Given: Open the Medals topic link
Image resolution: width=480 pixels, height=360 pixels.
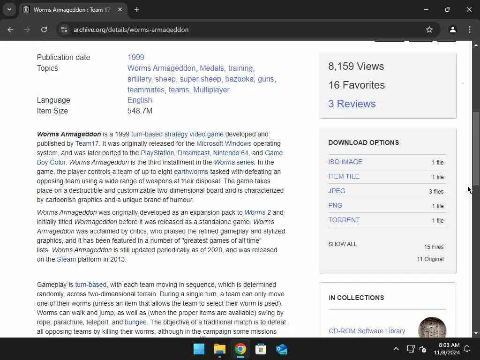Looking at the screenshot, I should [x=211, y=68].
